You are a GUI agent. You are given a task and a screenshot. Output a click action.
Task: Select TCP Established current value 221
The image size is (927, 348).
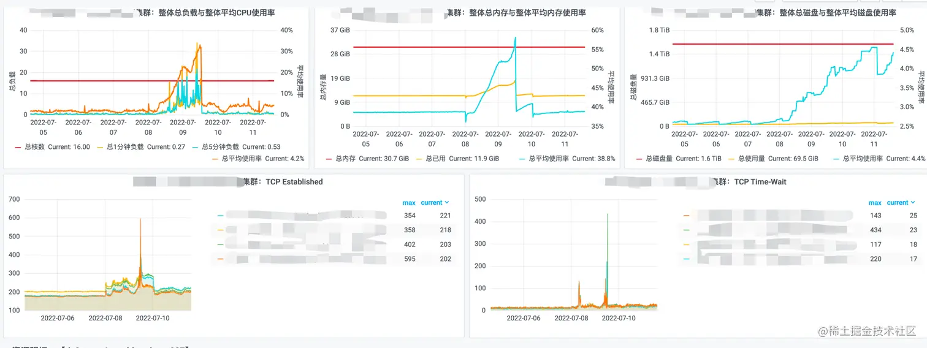pyautogui.click(x=445, y=216)
